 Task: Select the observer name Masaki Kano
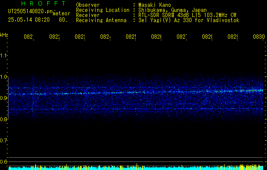click(x=155, y=5)
